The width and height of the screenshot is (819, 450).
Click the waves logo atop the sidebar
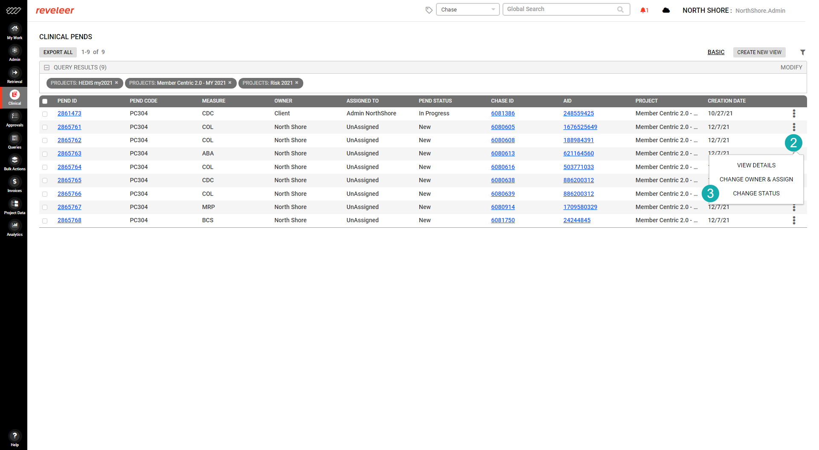pos(14,10)
